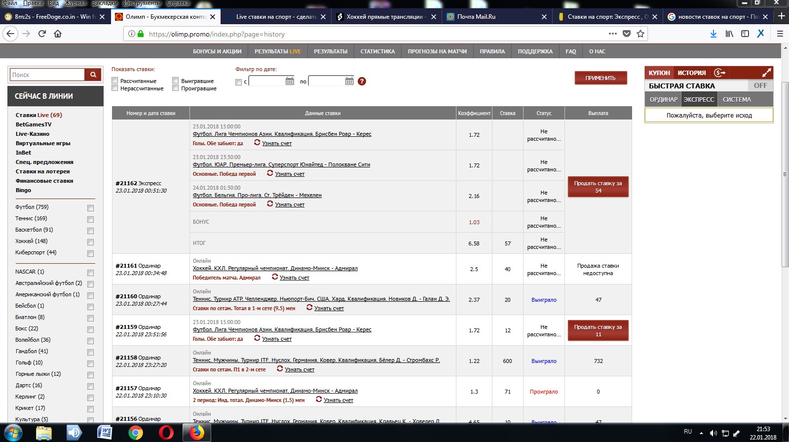Tick the Хоккей (148) checkbox

coord(90,242)
